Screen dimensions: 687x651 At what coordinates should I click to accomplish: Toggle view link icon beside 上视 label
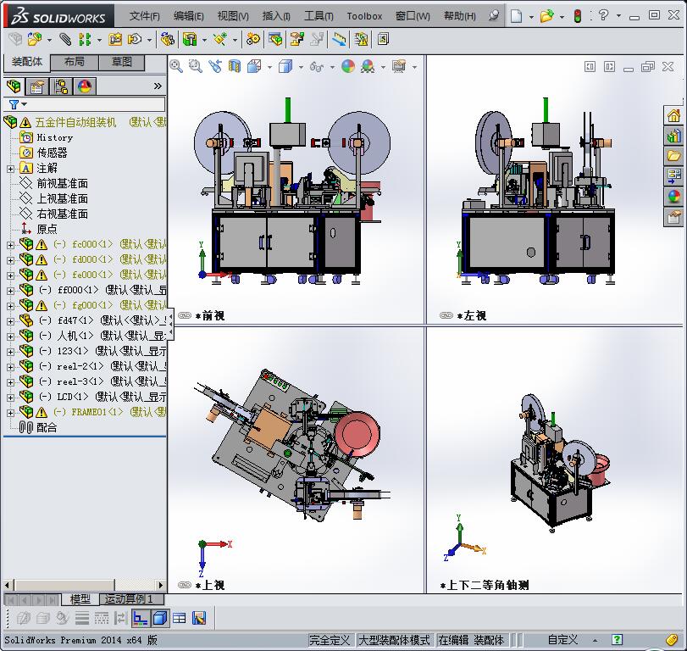pos(185,585)
